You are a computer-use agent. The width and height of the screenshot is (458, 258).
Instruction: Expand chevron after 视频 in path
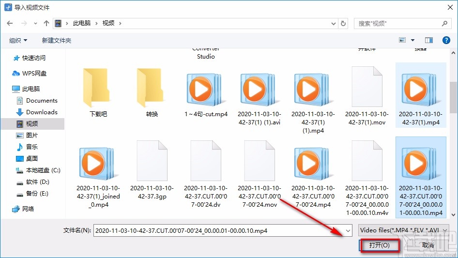(120, 23)
